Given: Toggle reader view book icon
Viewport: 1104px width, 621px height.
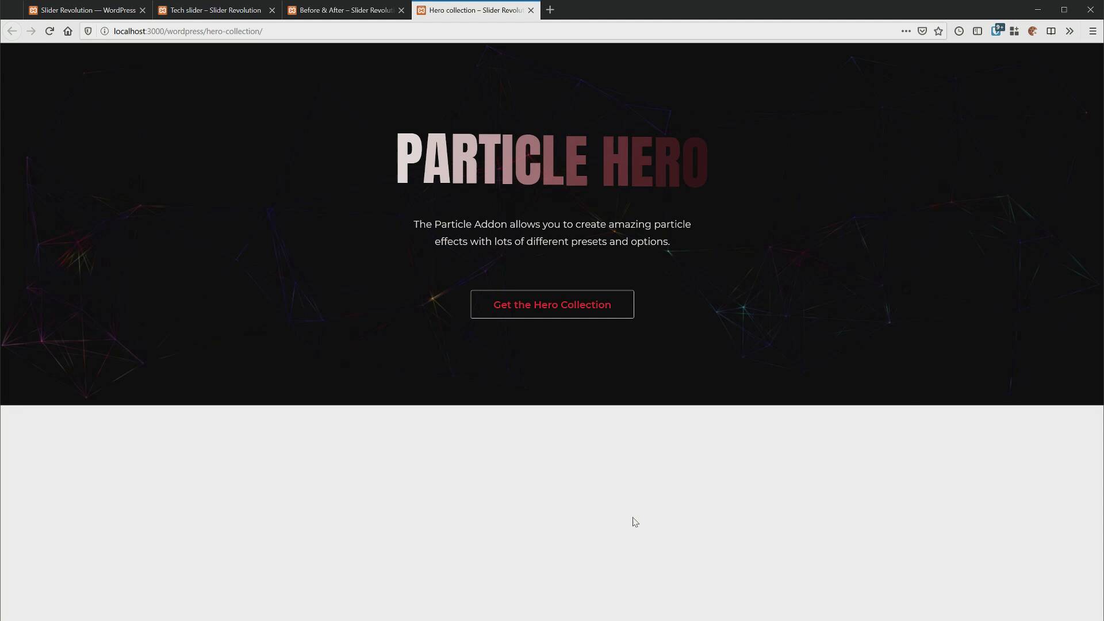Looking at the screenshot, I should pos(1051,31).
